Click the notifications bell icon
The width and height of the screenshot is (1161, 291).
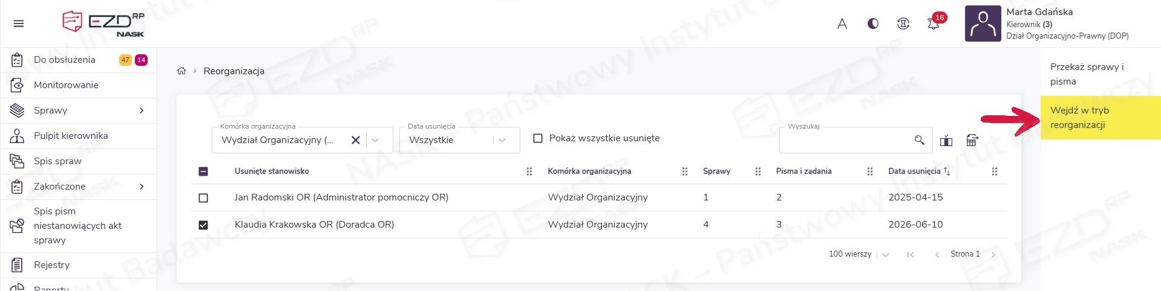coord(934,24)
